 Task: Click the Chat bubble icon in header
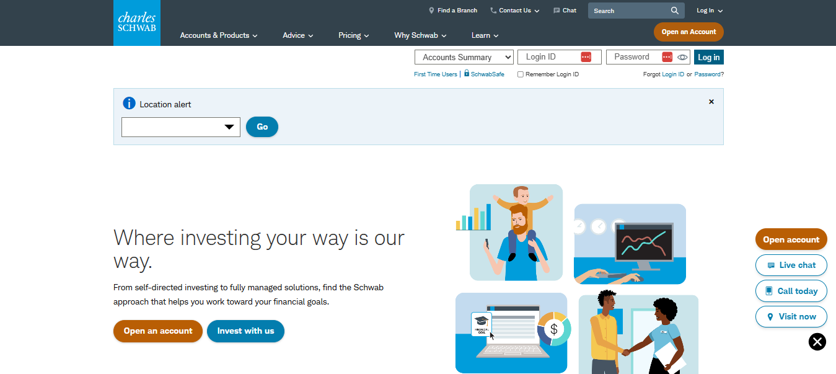[557, 11]
